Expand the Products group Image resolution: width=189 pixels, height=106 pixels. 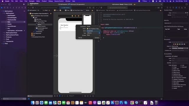(x=3, y=37)
